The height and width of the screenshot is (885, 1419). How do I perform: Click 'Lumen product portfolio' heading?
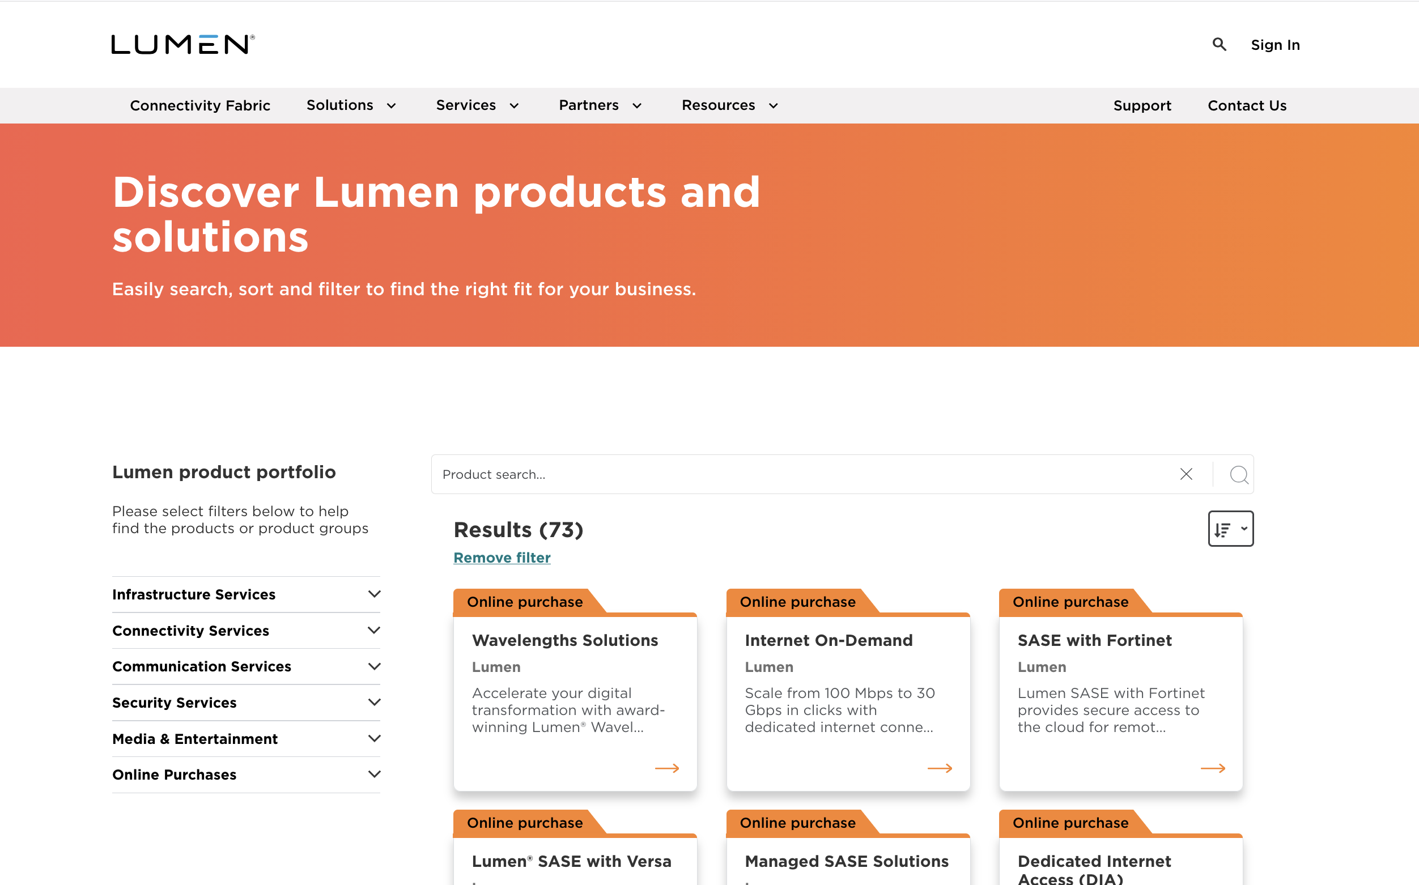pyautogui.click(x=224, y=473)
